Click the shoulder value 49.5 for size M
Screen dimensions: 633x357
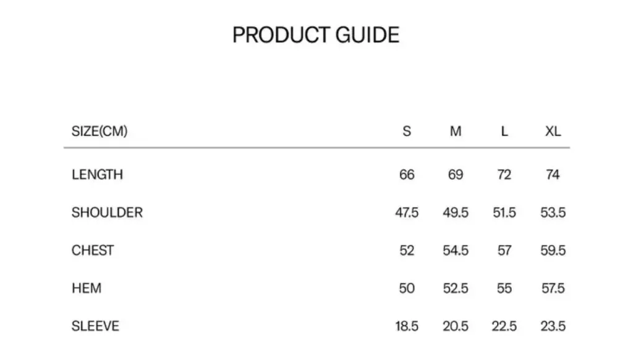(x=456, y=212)
